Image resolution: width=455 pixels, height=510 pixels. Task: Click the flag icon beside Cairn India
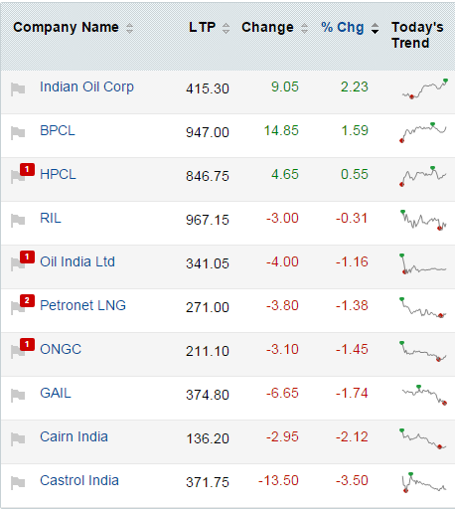pyautogui.click(x=18, y=439)
